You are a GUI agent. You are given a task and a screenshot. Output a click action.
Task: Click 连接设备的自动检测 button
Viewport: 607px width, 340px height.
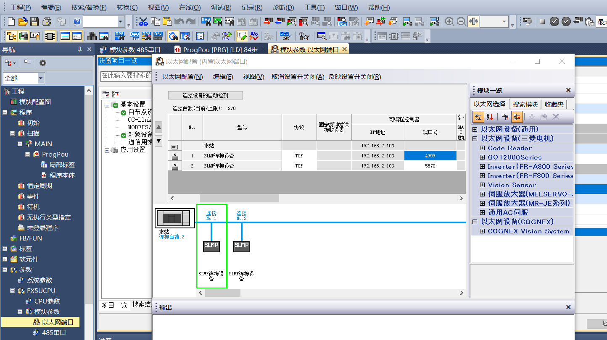[x=205, y=95]
